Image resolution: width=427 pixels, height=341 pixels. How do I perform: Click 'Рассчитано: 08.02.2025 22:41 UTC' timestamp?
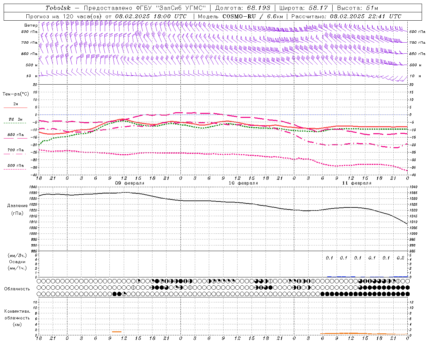[346, 16]
